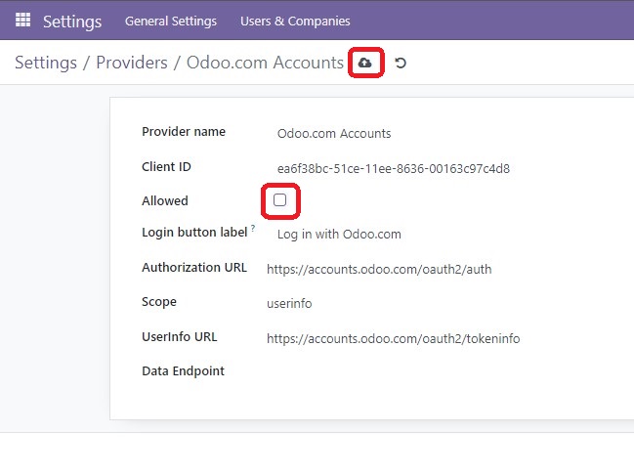Open the General Settings menu

171,22
